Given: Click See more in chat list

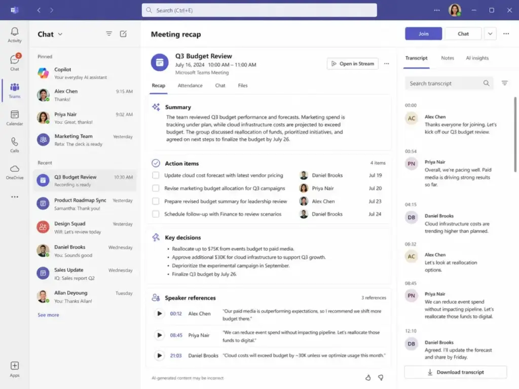Looking at the screenshot, I should [x=48, y=315].
